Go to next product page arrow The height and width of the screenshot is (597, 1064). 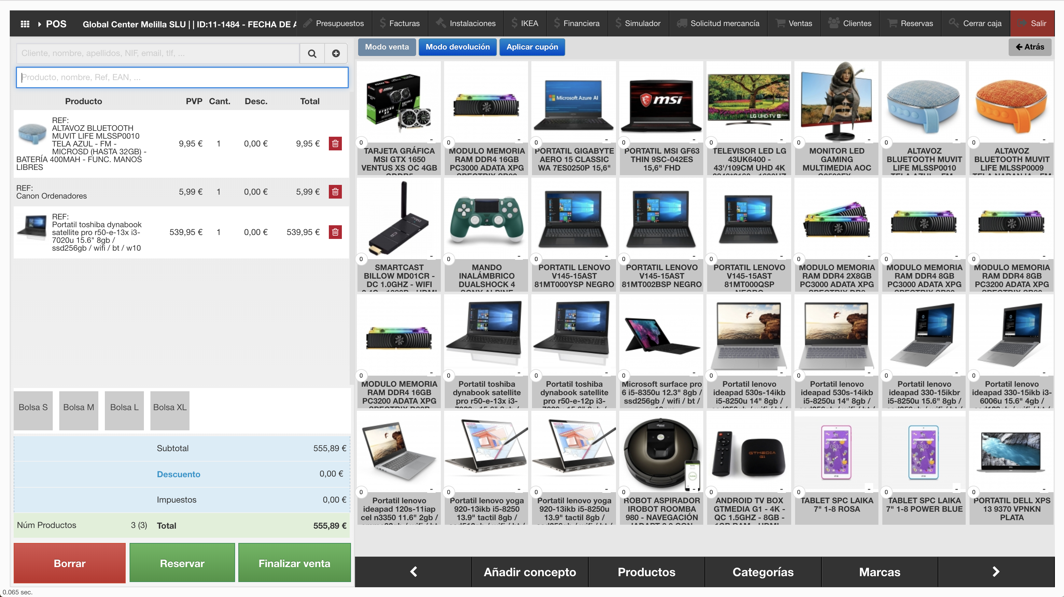click(x=996, y=572)
